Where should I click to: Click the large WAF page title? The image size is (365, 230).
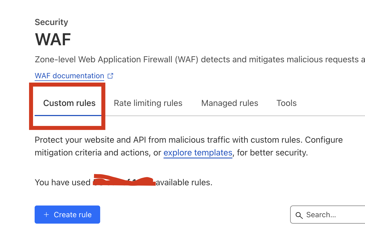[x=53, y=40]
